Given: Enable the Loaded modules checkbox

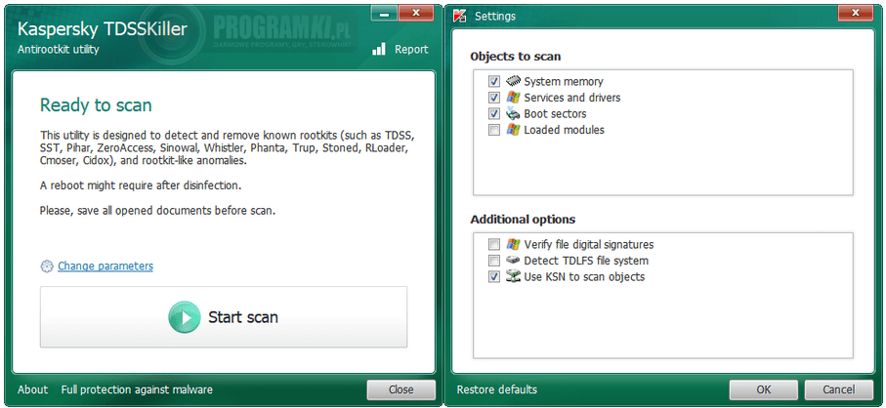Looking at the screenshot, I should pyautogui.click(x=494, y=131).
